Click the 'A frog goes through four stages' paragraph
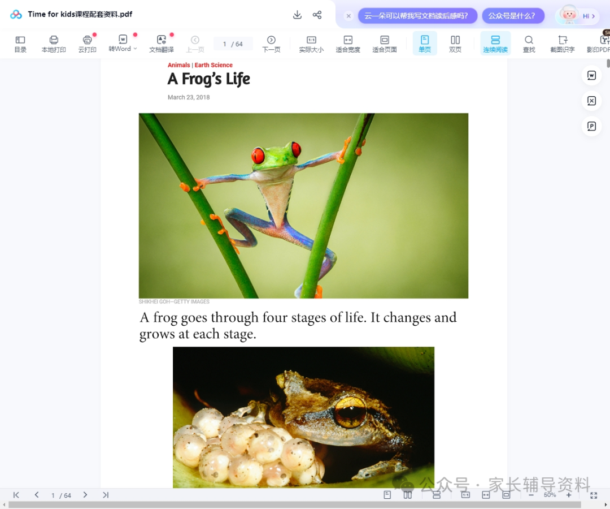Viewport: 610px width, 509px height. tap(298, 326)
